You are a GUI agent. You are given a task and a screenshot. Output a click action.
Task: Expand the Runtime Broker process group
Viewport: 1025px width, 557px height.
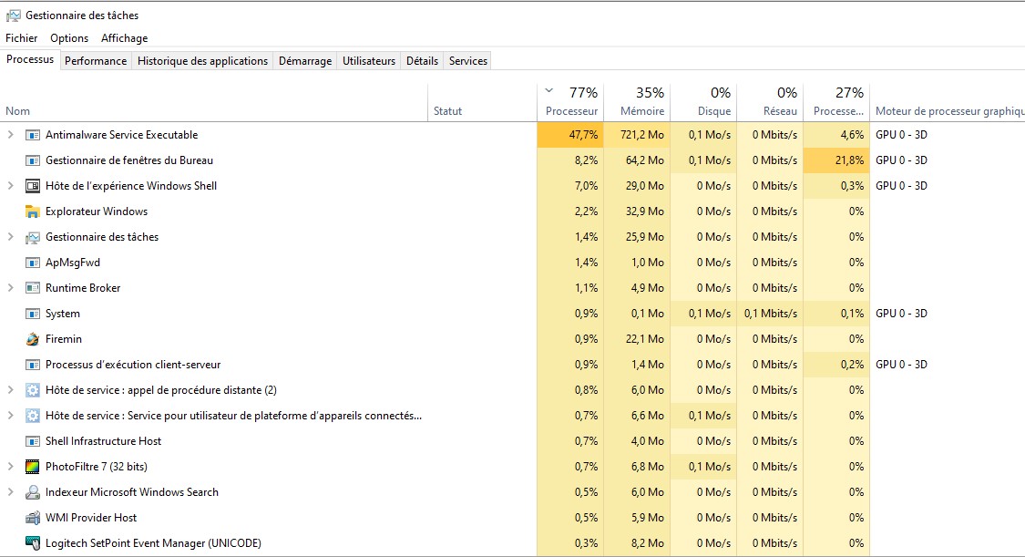pyautogui.click(x=10, y=288)
